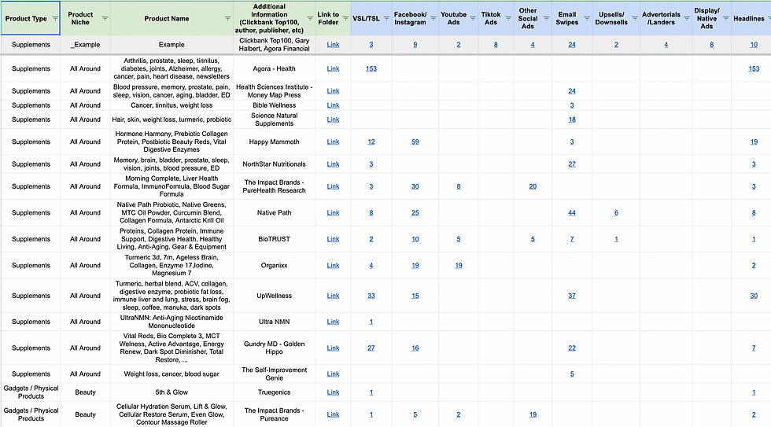Click the 8 Tiktok Ads link in Example row
The image size is (771, 427).
click(496, 45)
